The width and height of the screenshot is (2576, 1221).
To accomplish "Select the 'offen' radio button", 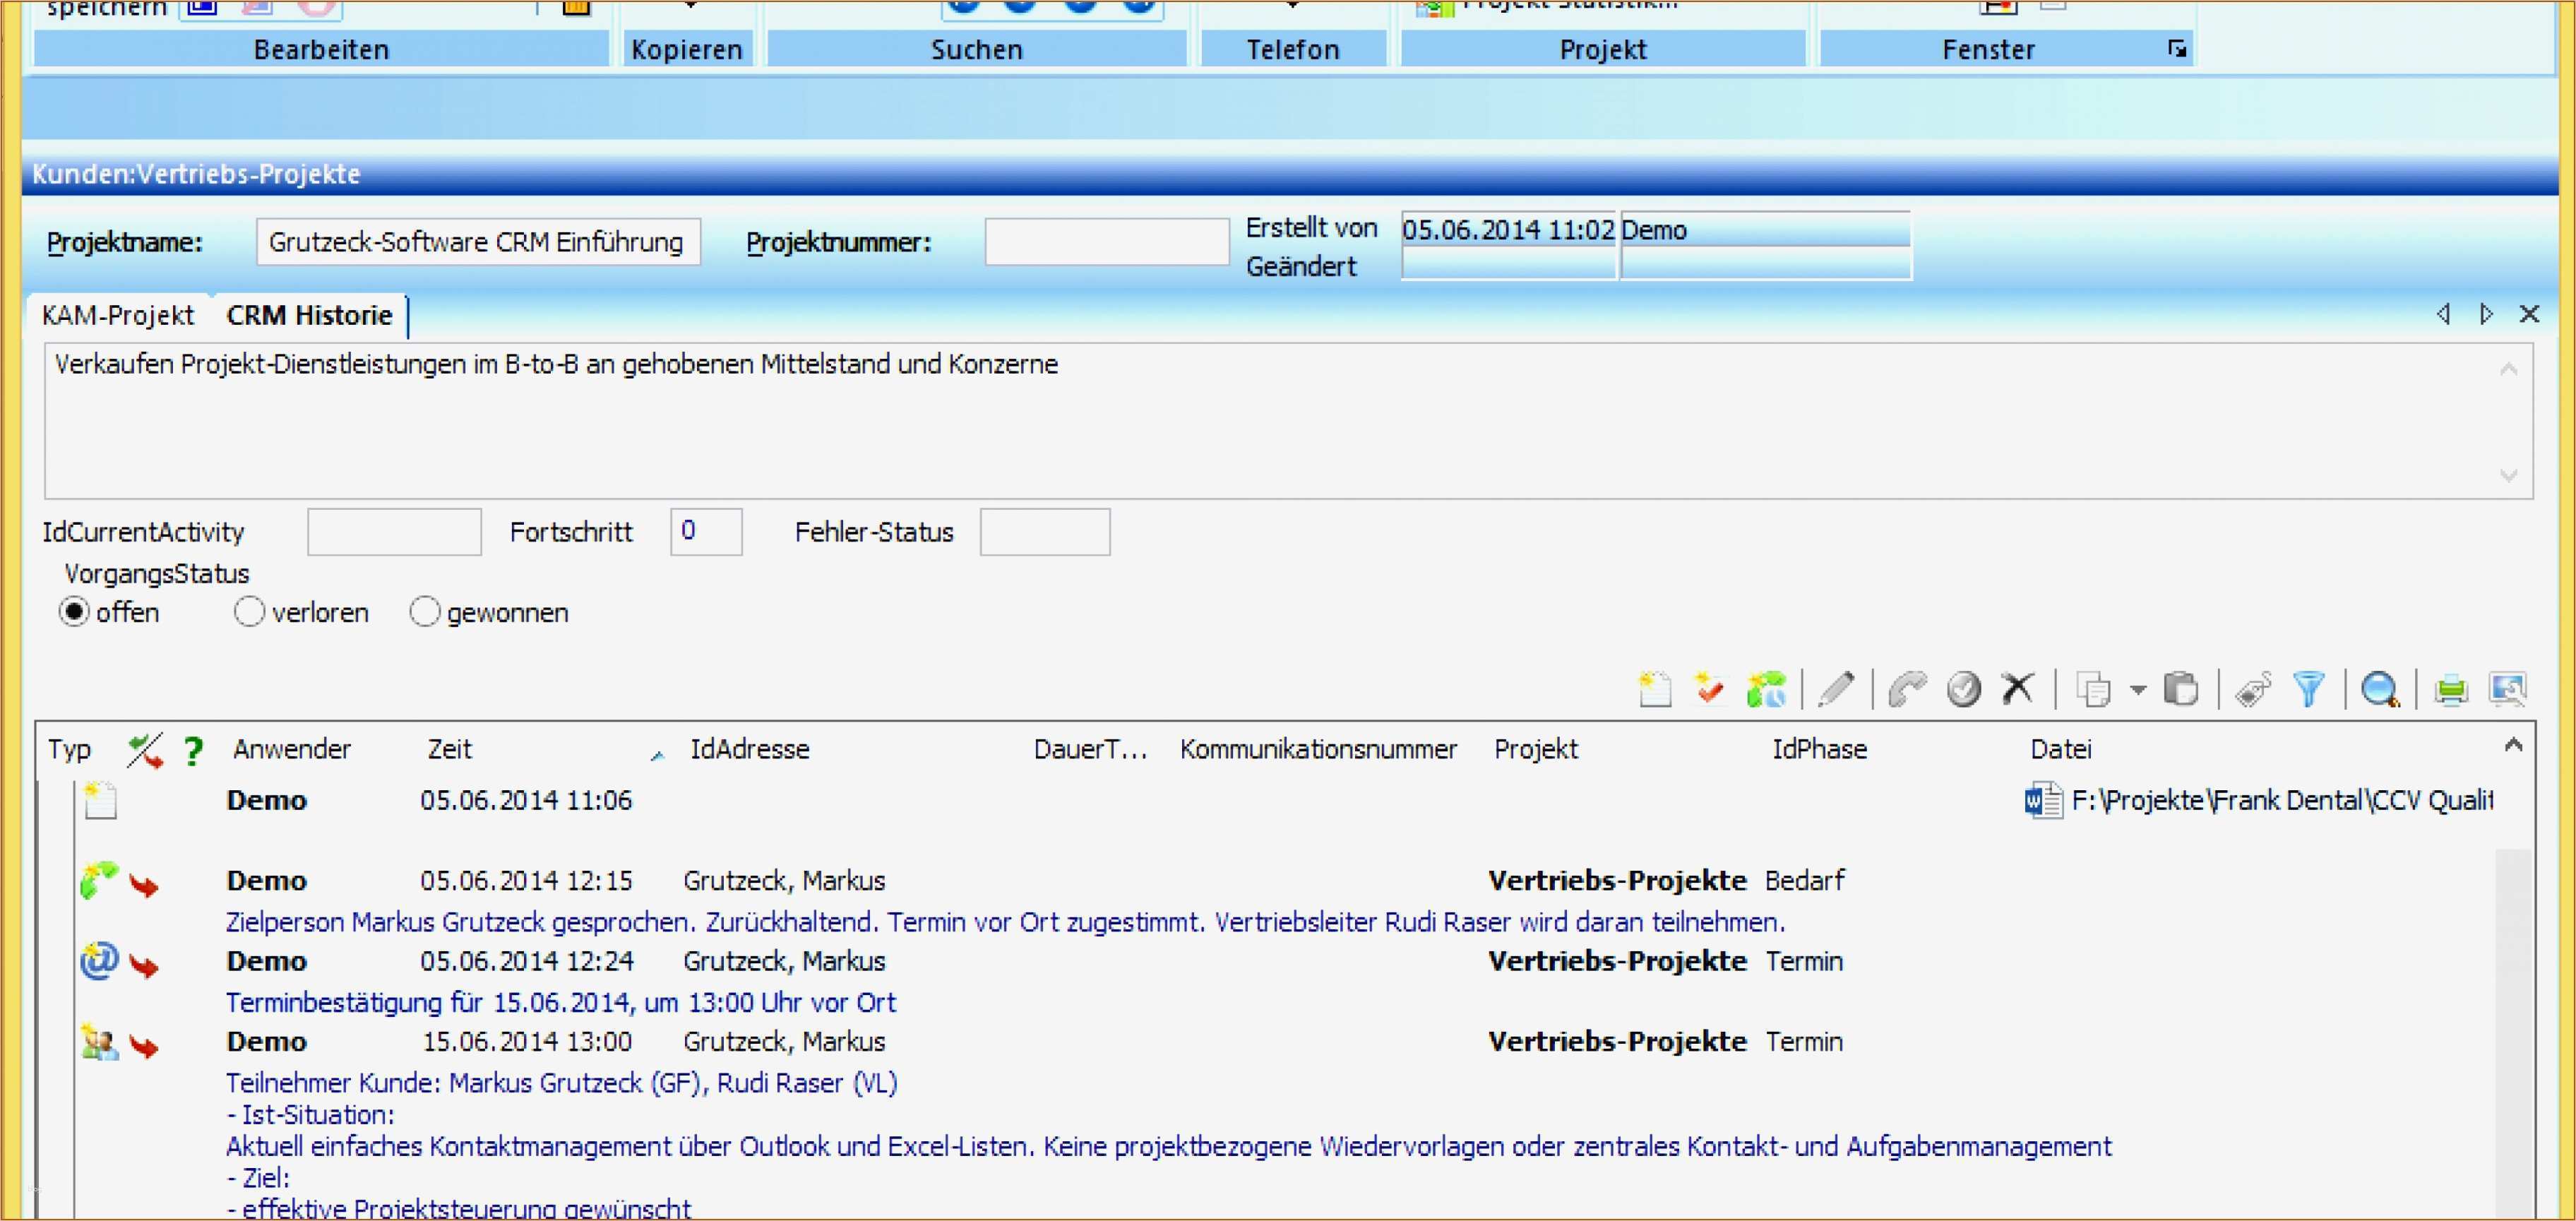I will point(75,612).
